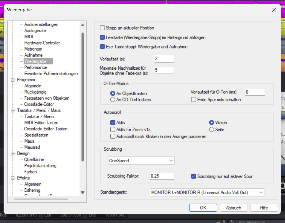
Task: Select Weich autoscroll mode
Action: point(211,123)
